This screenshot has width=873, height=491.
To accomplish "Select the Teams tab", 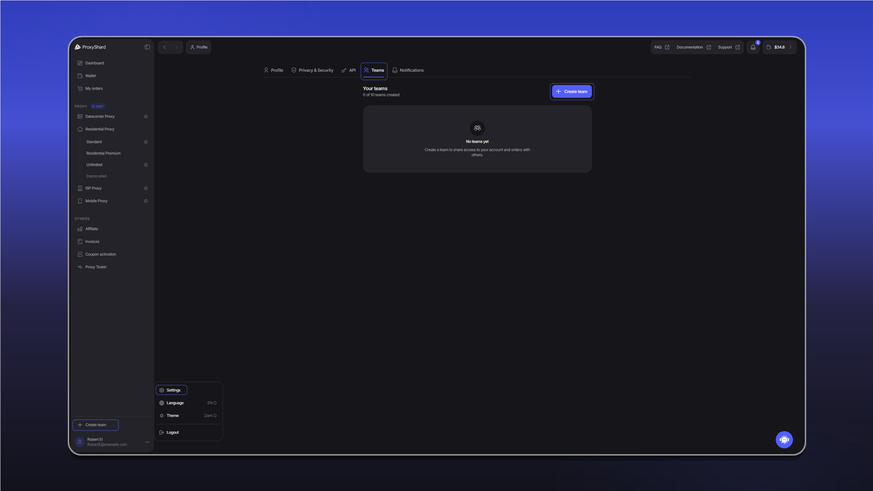I will tap(374, 70).
